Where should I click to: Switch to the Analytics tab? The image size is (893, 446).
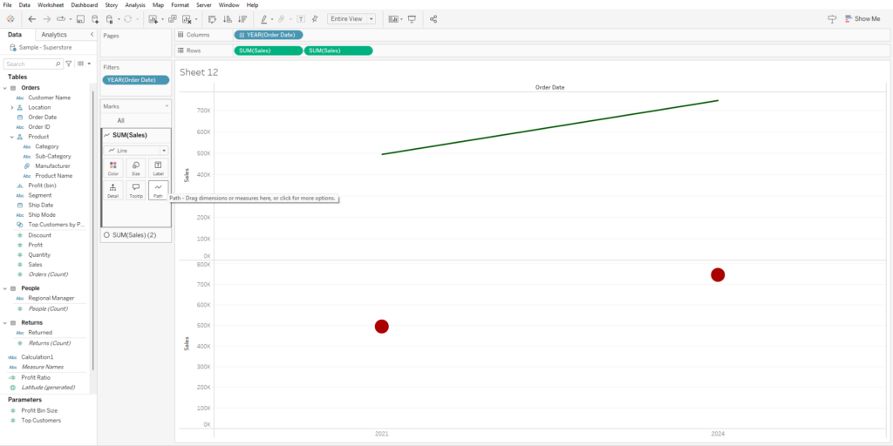(x=54, y=35)
